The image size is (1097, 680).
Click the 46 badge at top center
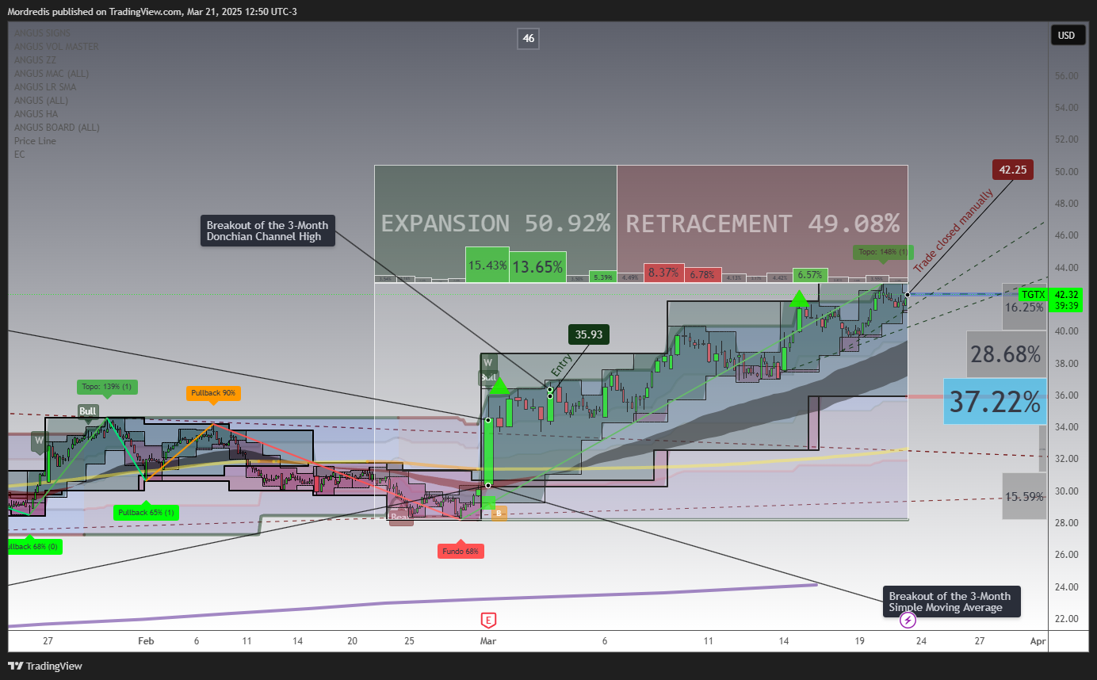[529, 38]
